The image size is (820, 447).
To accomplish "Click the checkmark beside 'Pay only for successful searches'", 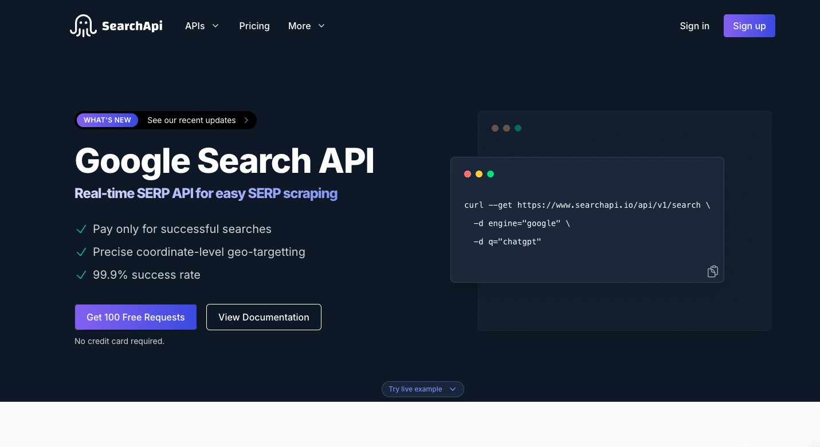I will [81, 229].
